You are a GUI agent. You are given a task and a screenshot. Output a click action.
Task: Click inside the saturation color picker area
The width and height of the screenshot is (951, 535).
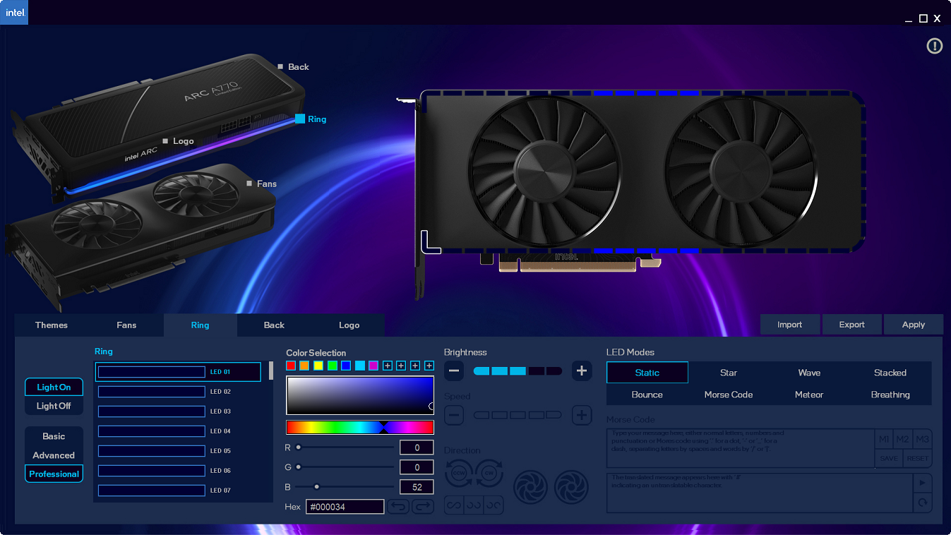(360, 395)
